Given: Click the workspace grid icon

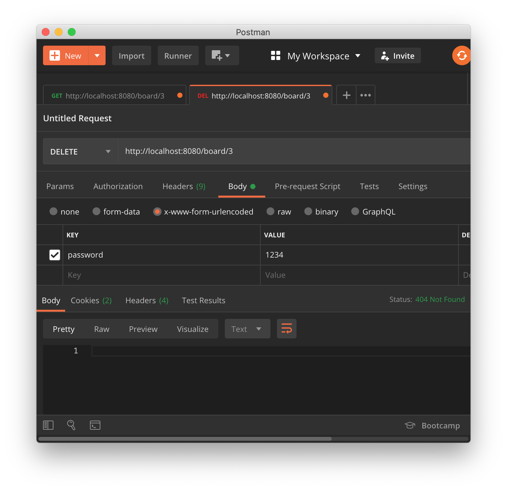Looking at the screenshot, I should click(x=276, y=55).
